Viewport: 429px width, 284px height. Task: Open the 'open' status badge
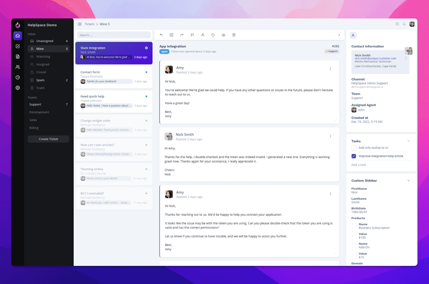tap(164, 51)
